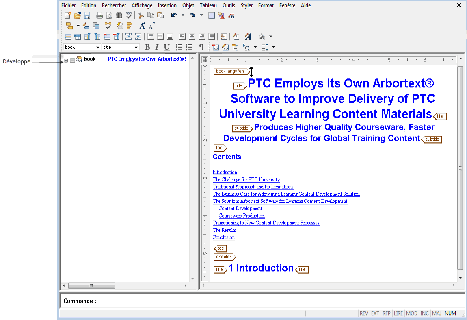Toggle the MAJ indicator in the status bar
467x320 pixels.
point(437,313)
